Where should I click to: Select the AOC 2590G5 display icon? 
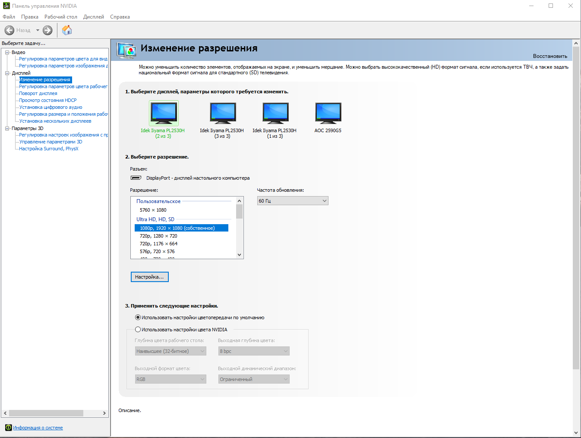pos(328,113)
